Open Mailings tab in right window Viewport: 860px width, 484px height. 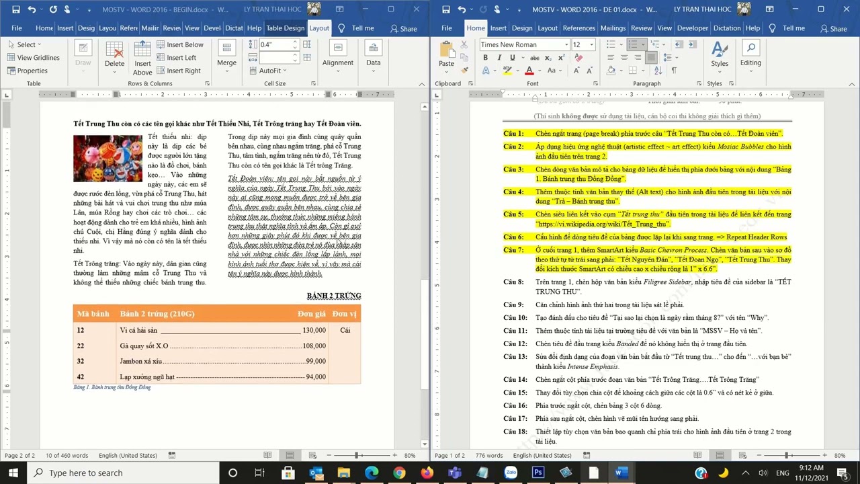(x=613, y=28)
